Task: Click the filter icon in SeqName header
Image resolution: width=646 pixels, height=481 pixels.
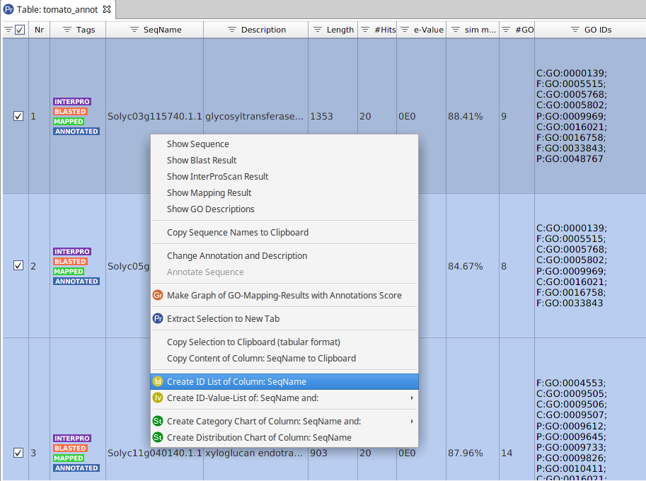Action: click(134, 30)
